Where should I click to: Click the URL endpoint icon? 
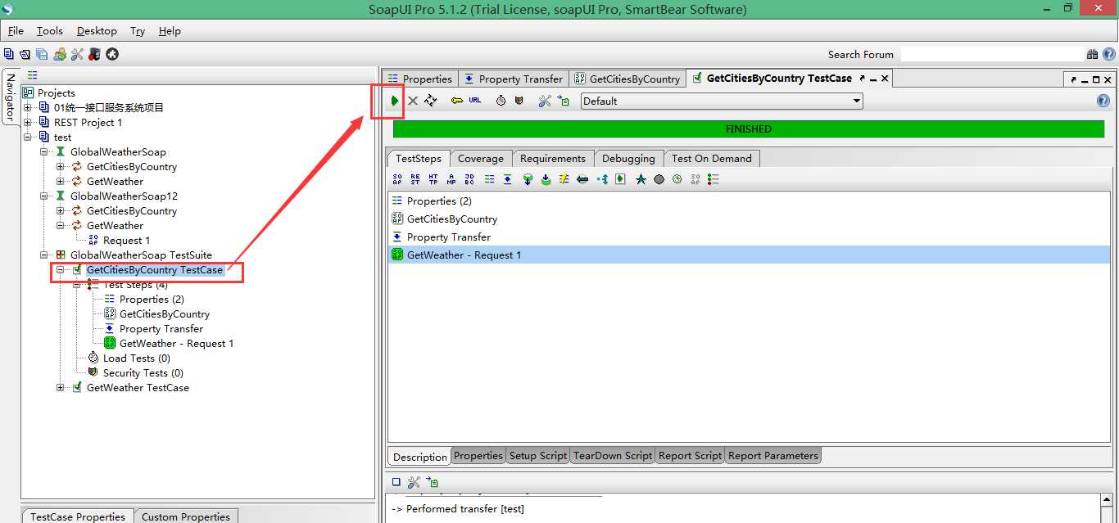(475, 100)
